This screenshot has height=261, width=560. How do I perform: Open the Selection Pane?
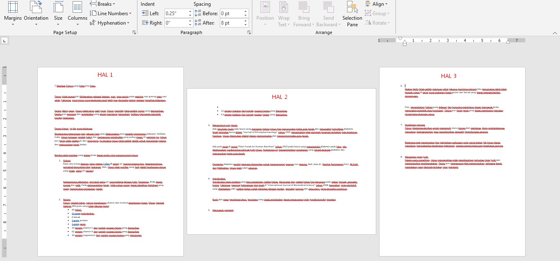click(352, 14)
